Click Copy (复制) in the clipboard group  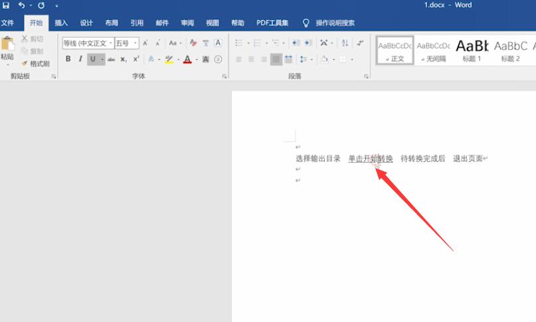click(x=32, y=51)
